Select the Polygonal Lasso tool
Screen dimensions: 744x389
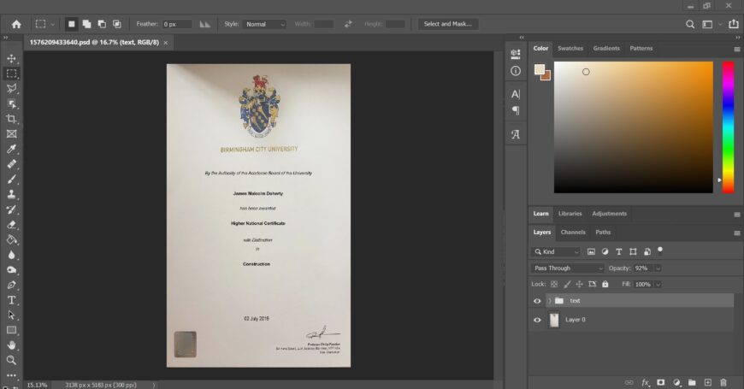(11, 89)
